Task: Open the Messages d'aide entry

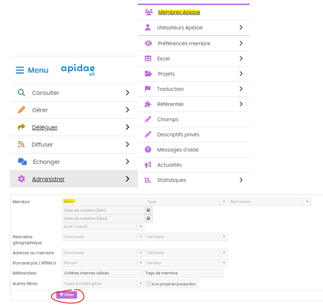Action: tap(193, 149)
